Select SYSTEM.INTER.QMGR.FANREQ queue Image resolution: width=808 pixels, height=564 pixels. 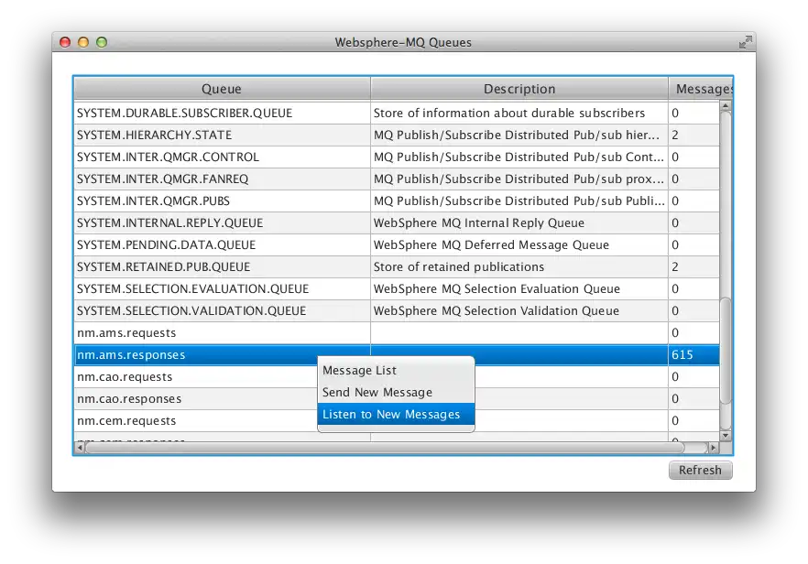click(397, 179)
